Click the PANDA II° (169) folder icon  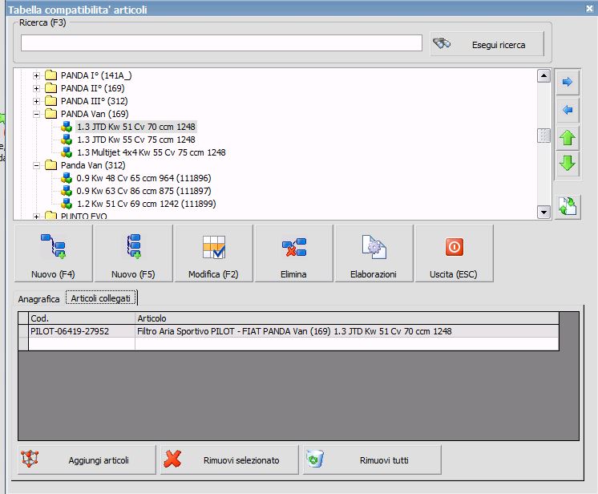(51, 88)
